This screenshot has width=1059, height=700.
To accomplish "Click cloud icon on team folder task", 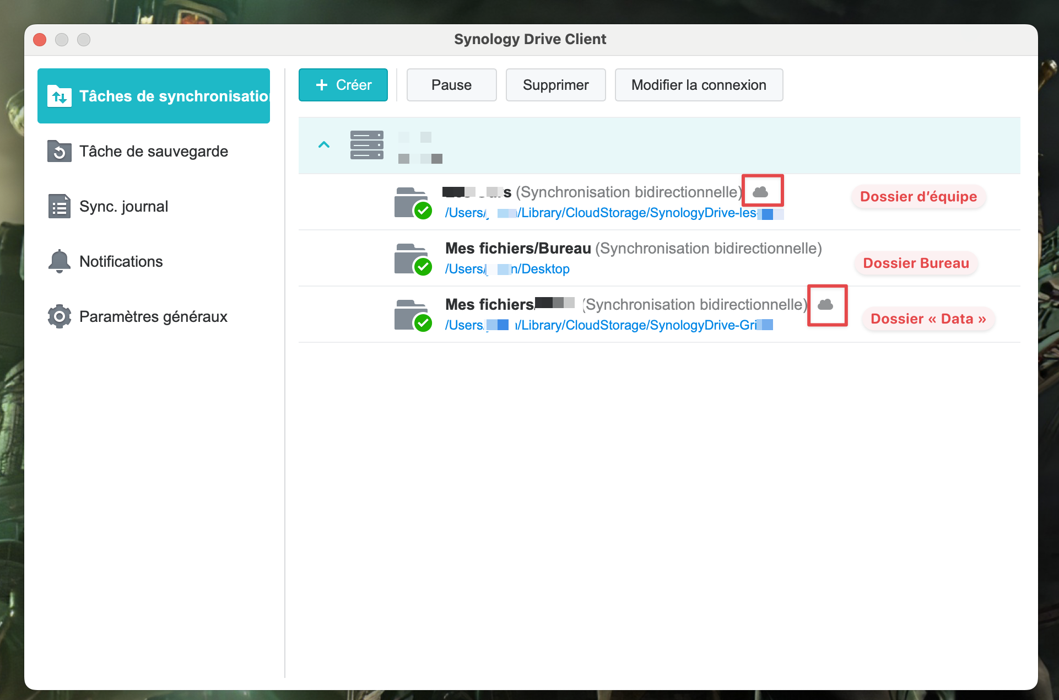I will (x=761, y=192).
